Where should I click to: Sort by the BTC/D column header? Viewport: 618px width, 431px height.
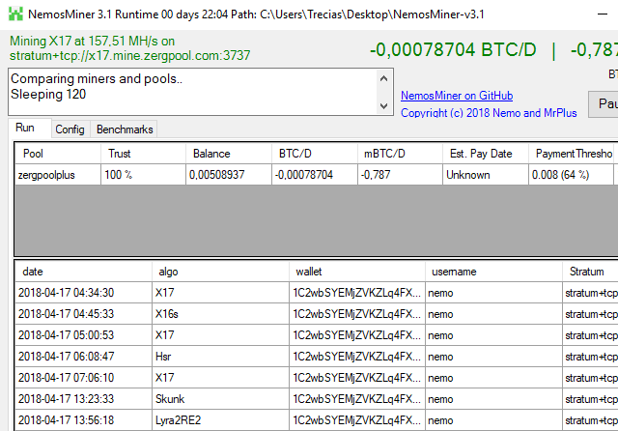pos(315,154)
